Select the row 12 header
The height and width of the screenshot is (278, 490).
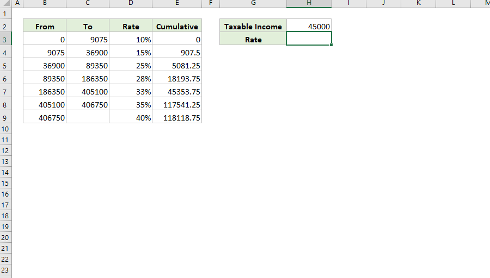[x=5, y=150]
